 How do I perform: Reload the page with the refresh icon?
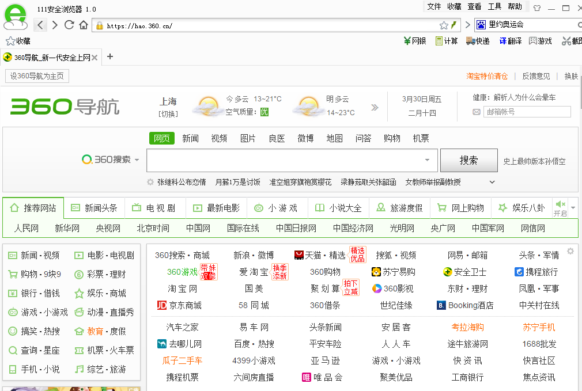click(69, 25)
